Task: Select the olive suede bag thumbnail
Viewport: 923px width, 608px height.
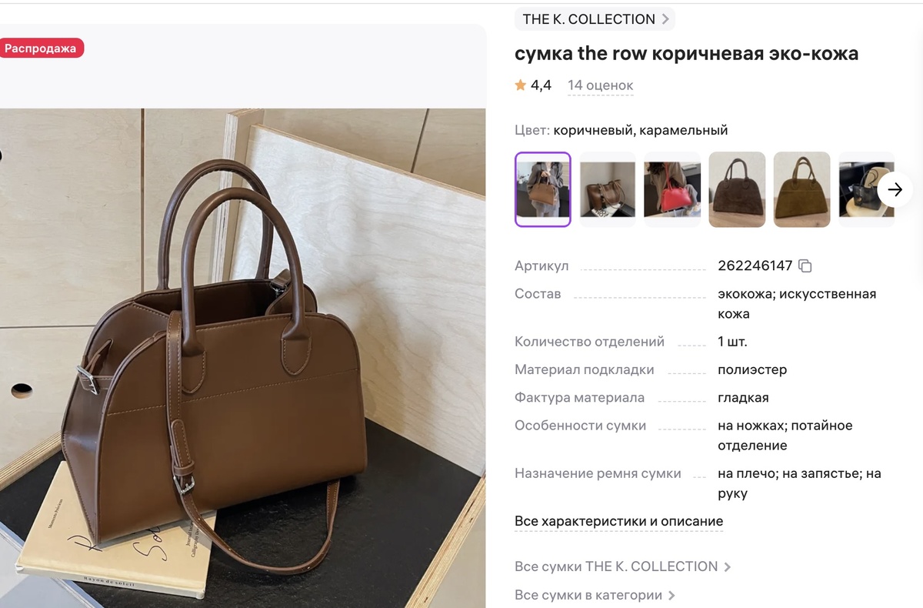Action: pos(801,189)
